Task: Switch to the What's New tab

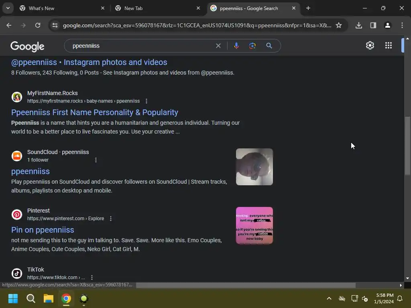Action: click(62, 8)
